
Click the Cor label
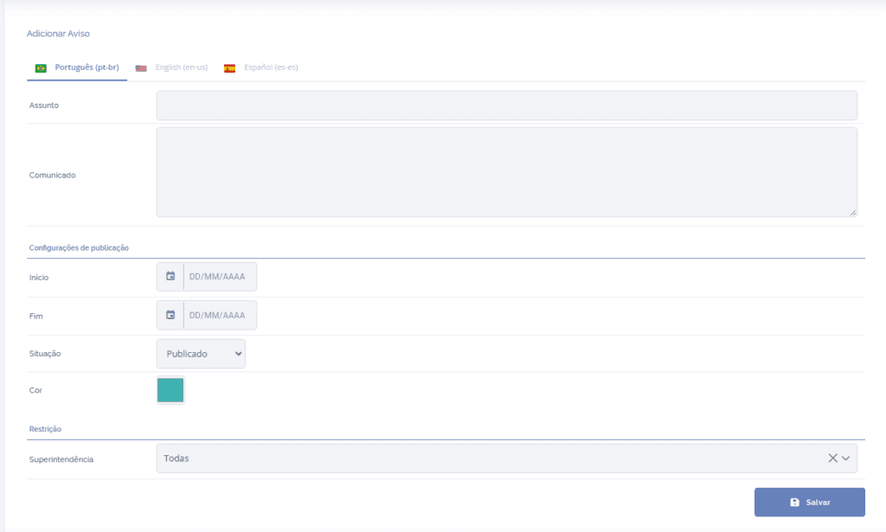(x=35, y=390)
